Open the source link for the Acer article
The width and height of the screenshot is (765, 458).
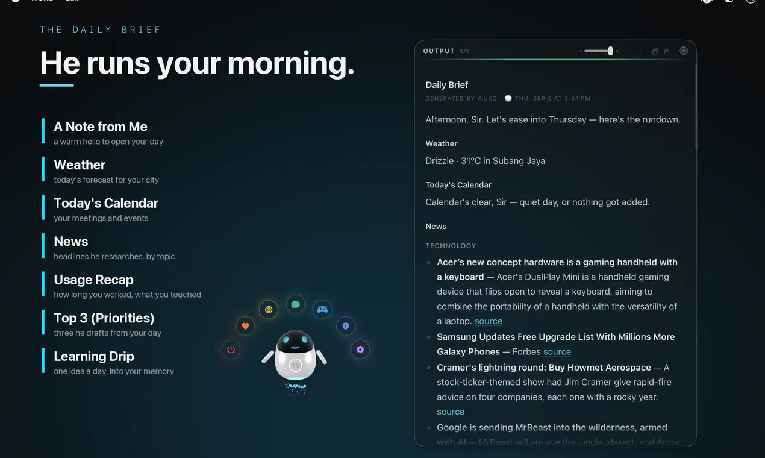pyautogui.click(x=489, y=321)
